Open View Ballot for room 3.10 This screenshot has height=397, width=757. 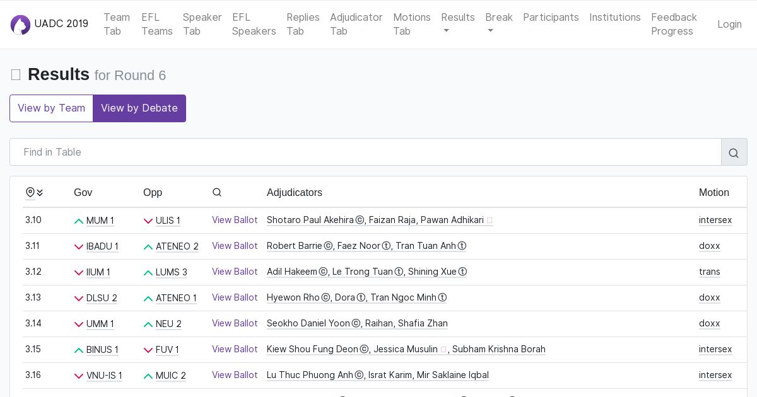(x=235, y=220)
